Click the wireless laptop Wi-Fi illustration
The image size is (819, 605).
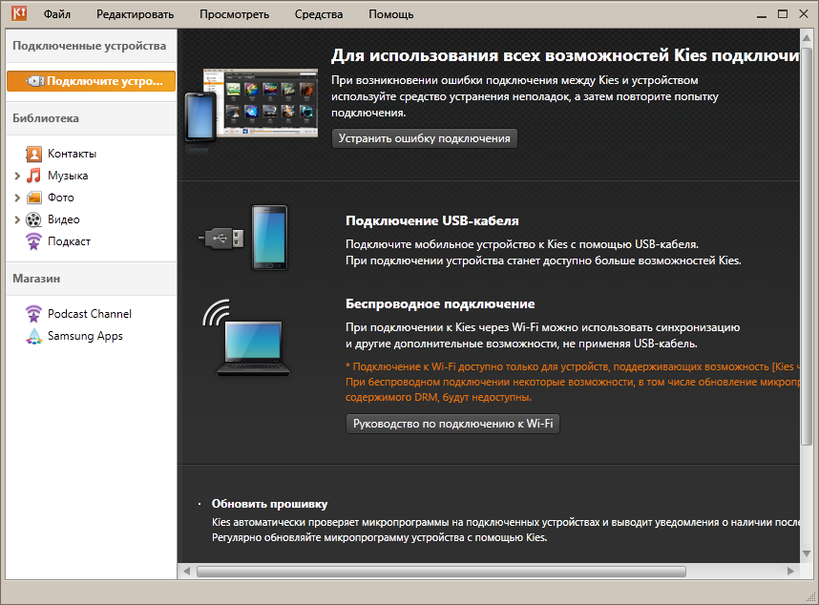(x=246, y=337)
